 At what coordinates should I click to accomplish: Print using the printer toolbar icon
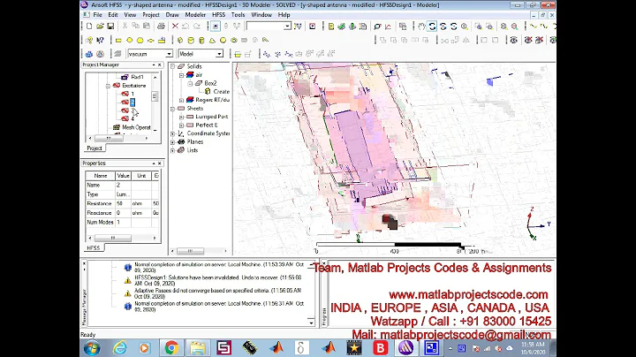click(x=161, y=27)
